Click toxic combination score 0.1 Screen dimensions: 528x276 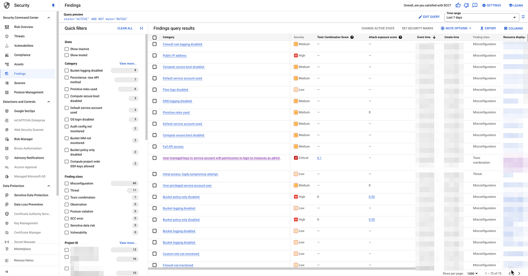tap(319, 158)
